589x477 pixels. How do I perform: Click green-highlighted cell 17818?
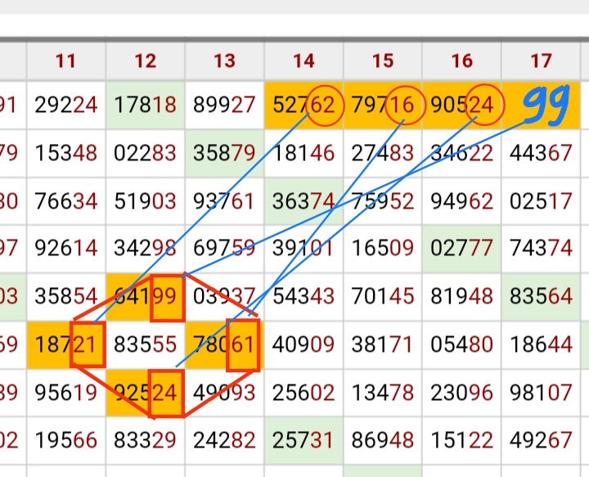(x=146, y=105)
